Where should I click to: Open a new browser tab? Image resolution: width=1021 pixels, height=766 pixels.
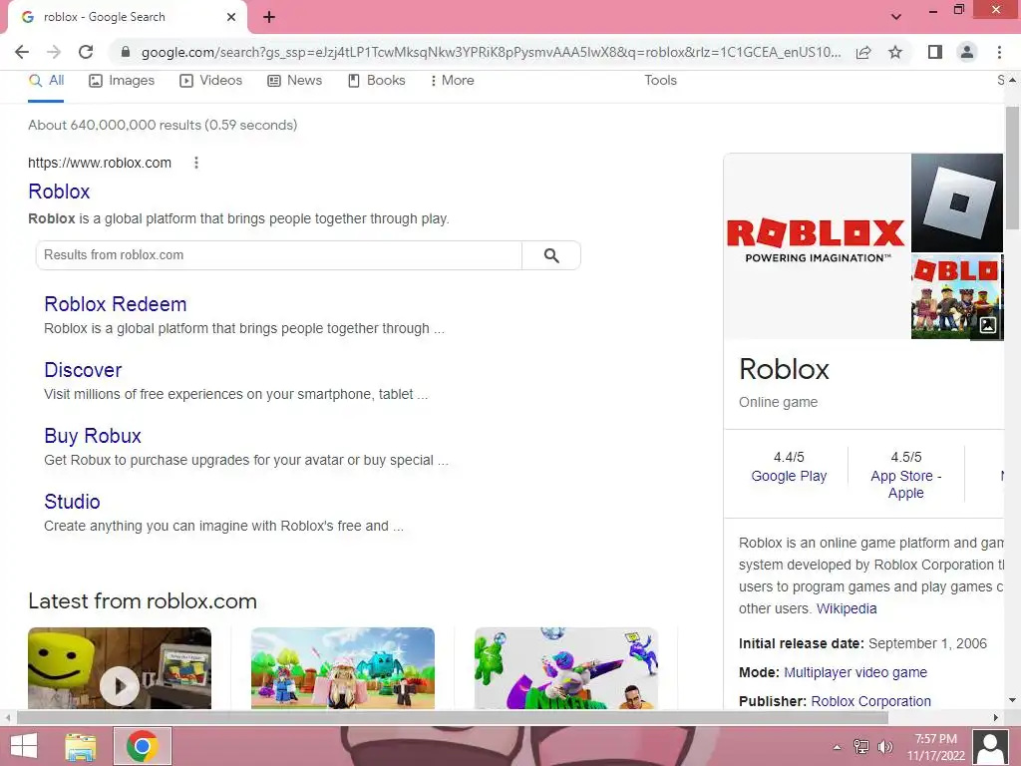point(269,17)
